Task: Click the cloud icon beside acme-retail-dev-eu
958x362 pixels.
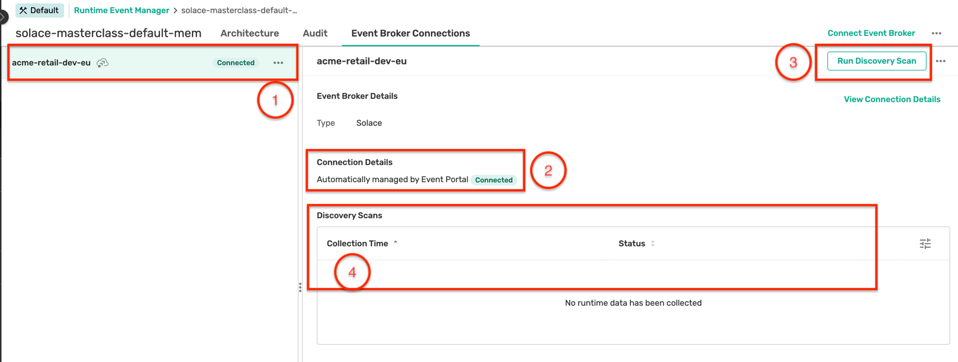Action: [102, 63]
